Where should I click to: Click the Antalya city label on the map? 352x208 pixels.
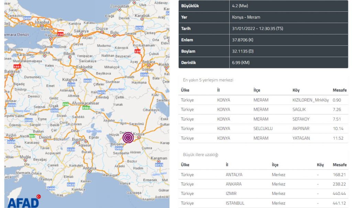89,168
